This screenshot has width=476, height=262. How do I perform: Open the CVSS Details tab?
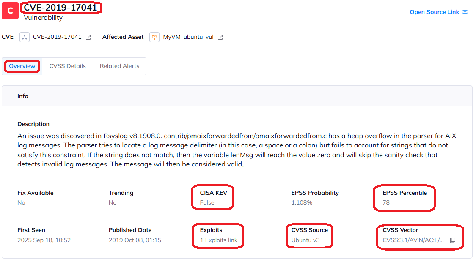click(x=67, y=66)
